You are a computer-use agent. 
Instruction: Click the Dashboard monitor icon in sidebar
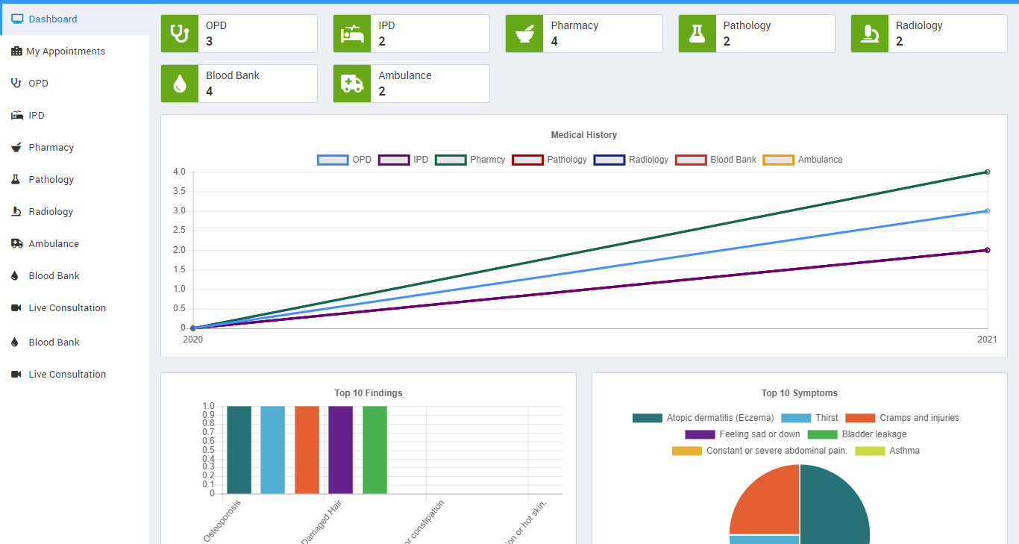click(x=17, y=19)
